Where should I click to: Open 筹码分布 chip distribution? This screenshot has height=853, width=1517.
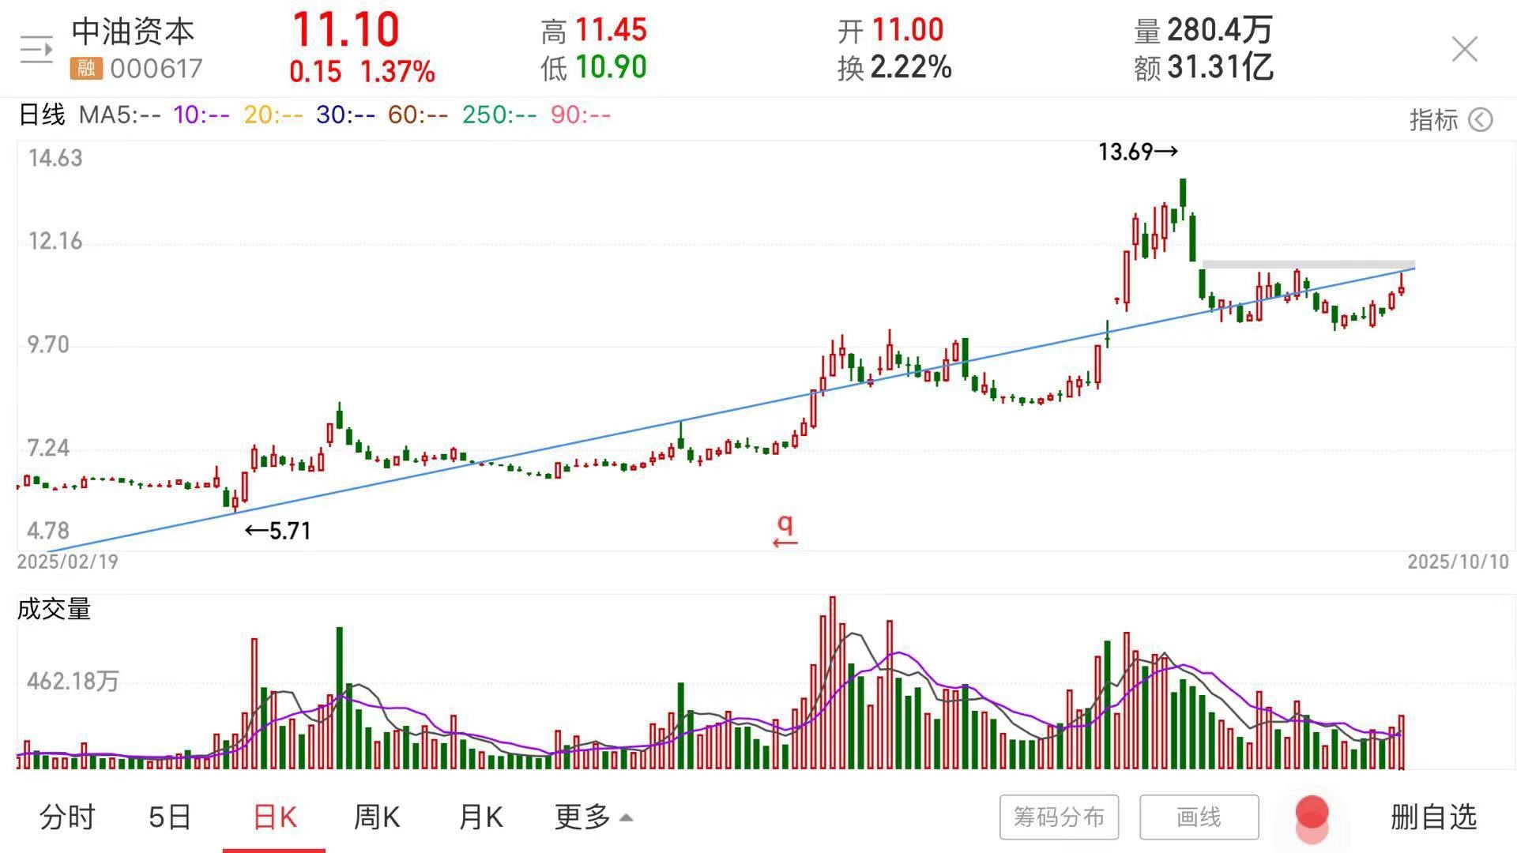1059,817
